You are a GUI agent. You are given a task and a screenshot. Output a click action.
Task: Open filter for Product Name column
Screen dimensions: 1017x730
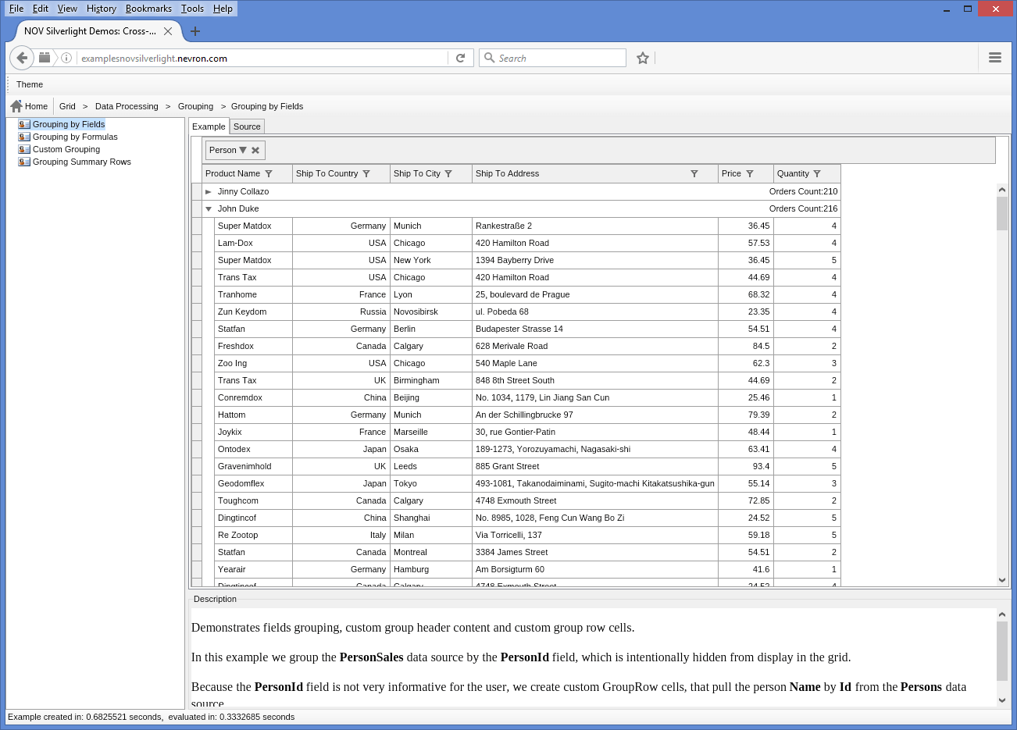click(x=269, y=173)
